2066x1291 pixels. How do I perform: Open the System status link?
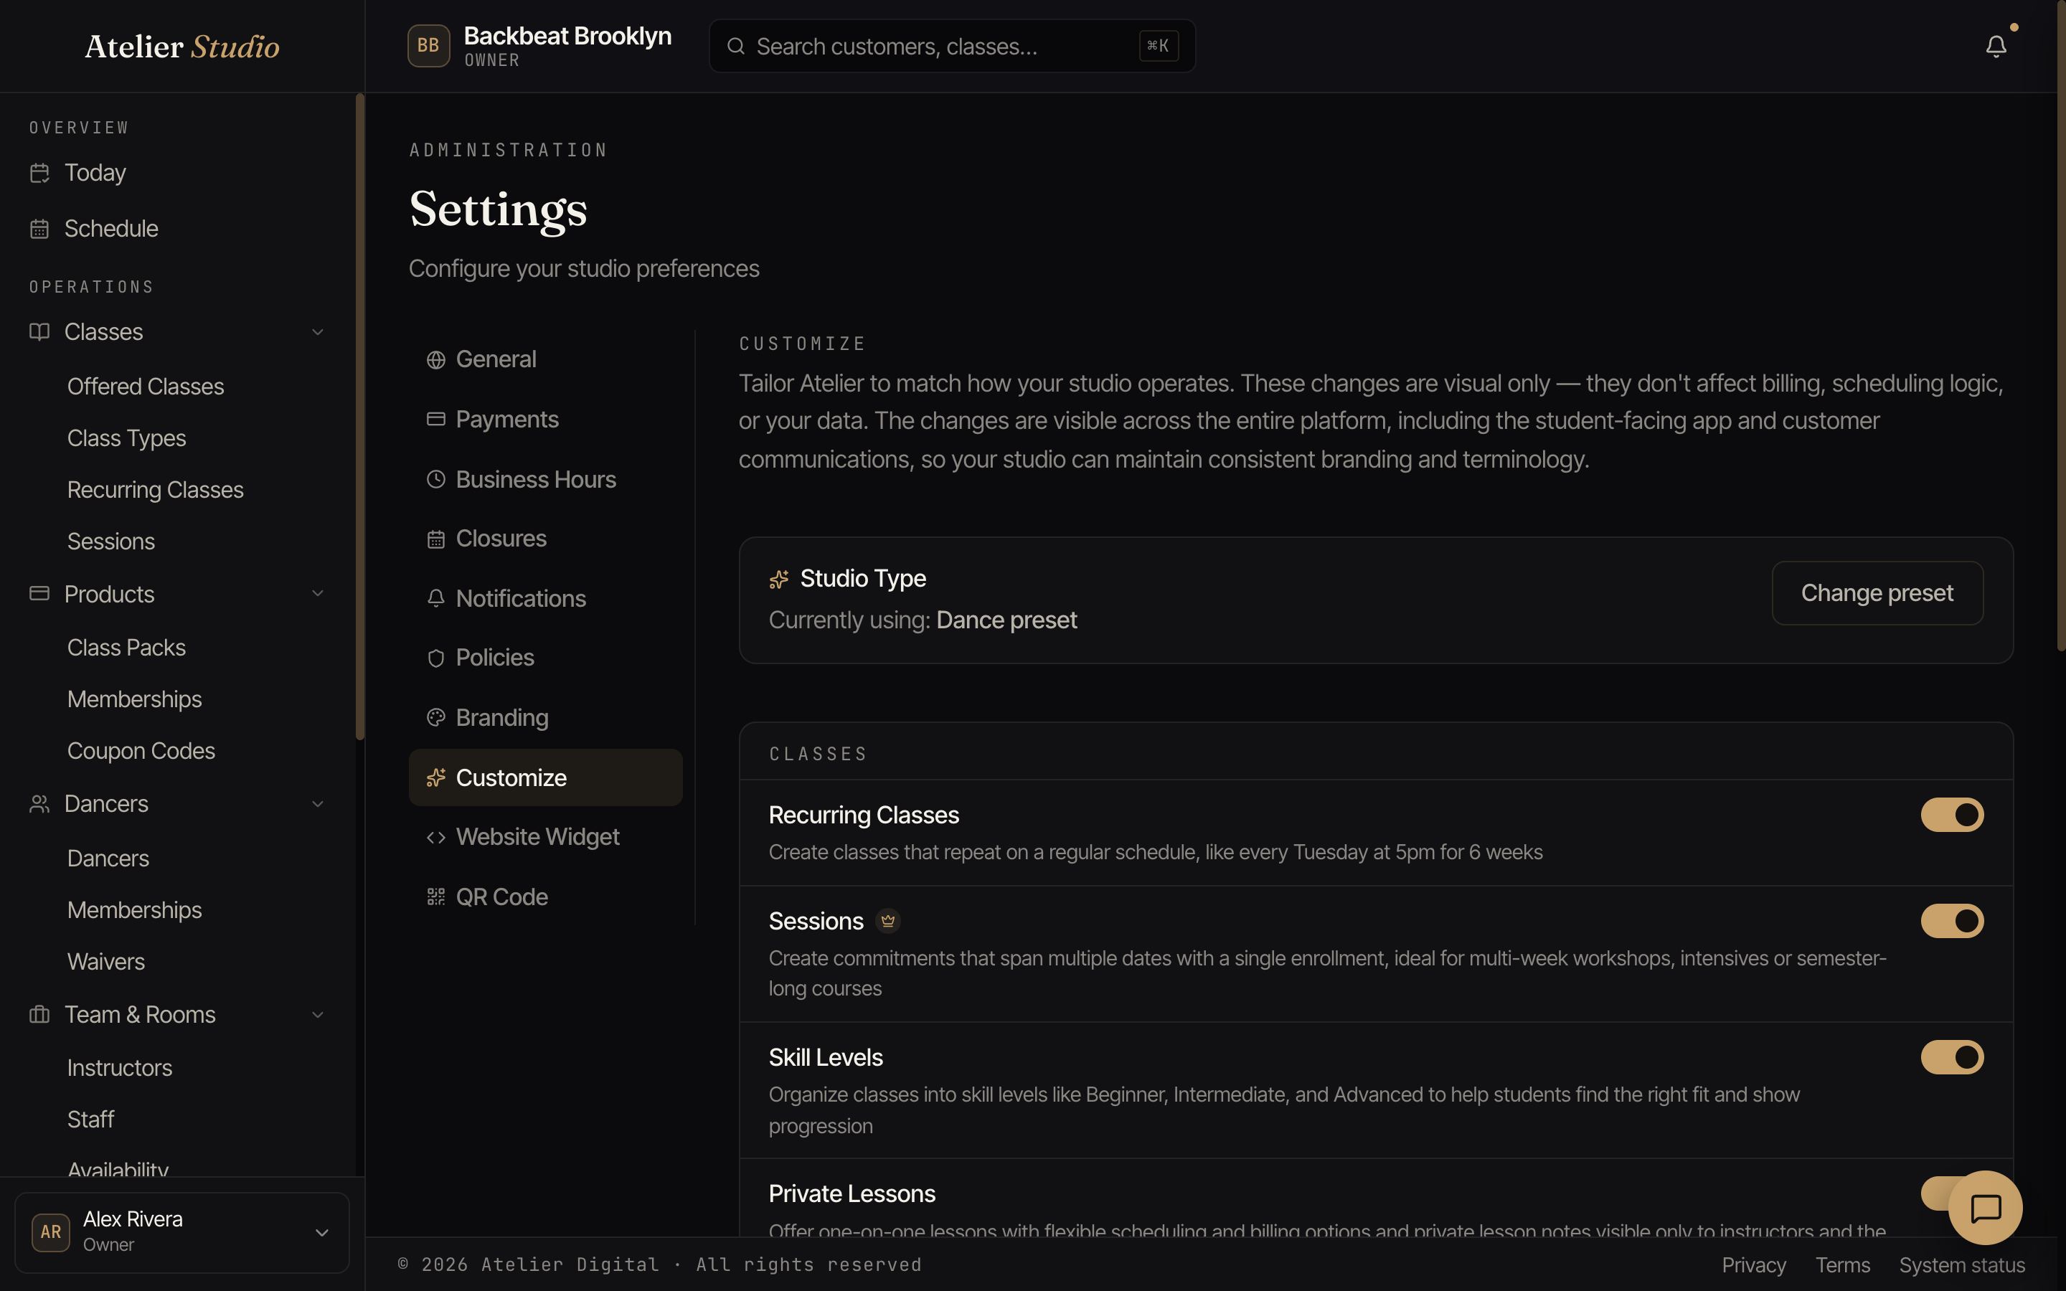(1962, 1264)
